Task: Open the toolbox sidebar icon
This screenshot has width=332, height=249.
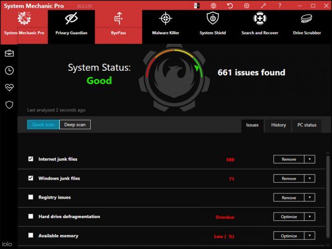Action: 9,53
